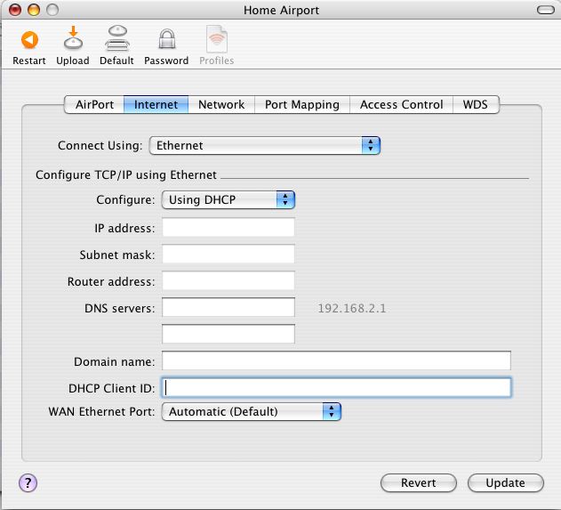Image resolution: width=561 pixels, height=510 pixels.
Task: Switch to the Access Control tab
Action: pyautogui.click(x=402, y=104)
